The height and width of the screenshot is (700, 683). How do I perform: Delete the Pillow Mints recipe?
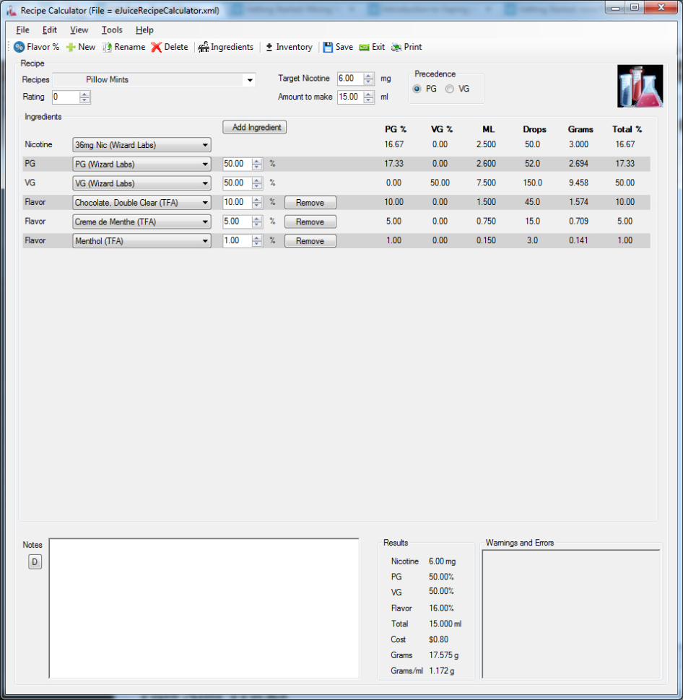[x=169, y=46]
